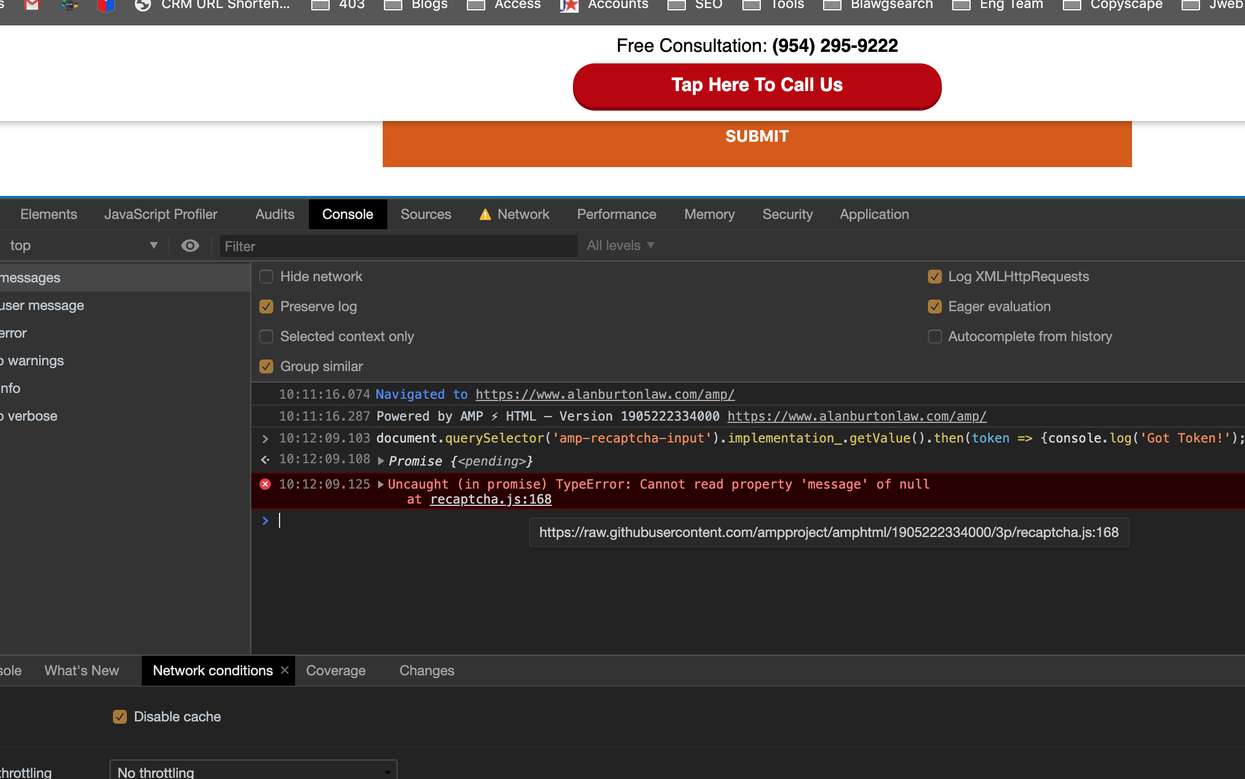The width and height of the screenshot is (1245, 779).
Task: Open the recaptcha.js:168 source link
Action: pos(491,500)
